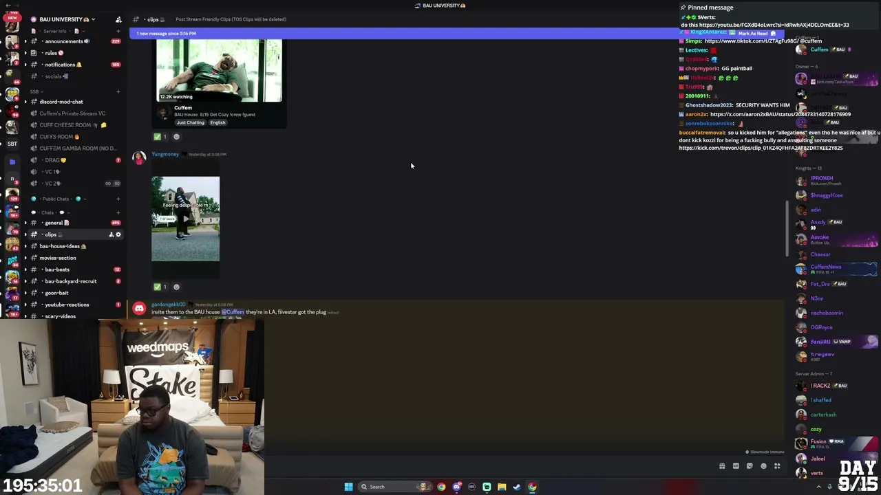
Task: Collapse the Server Info category
Action: 59,31
